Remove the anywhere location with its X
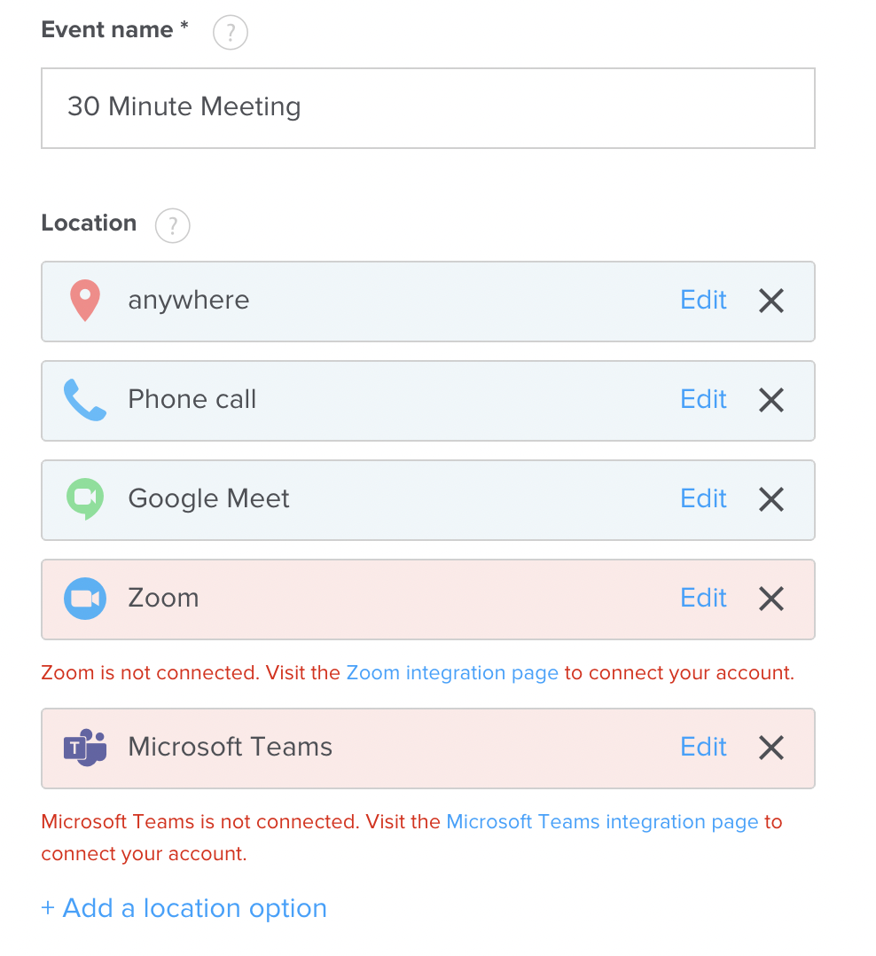 point(770,301)
